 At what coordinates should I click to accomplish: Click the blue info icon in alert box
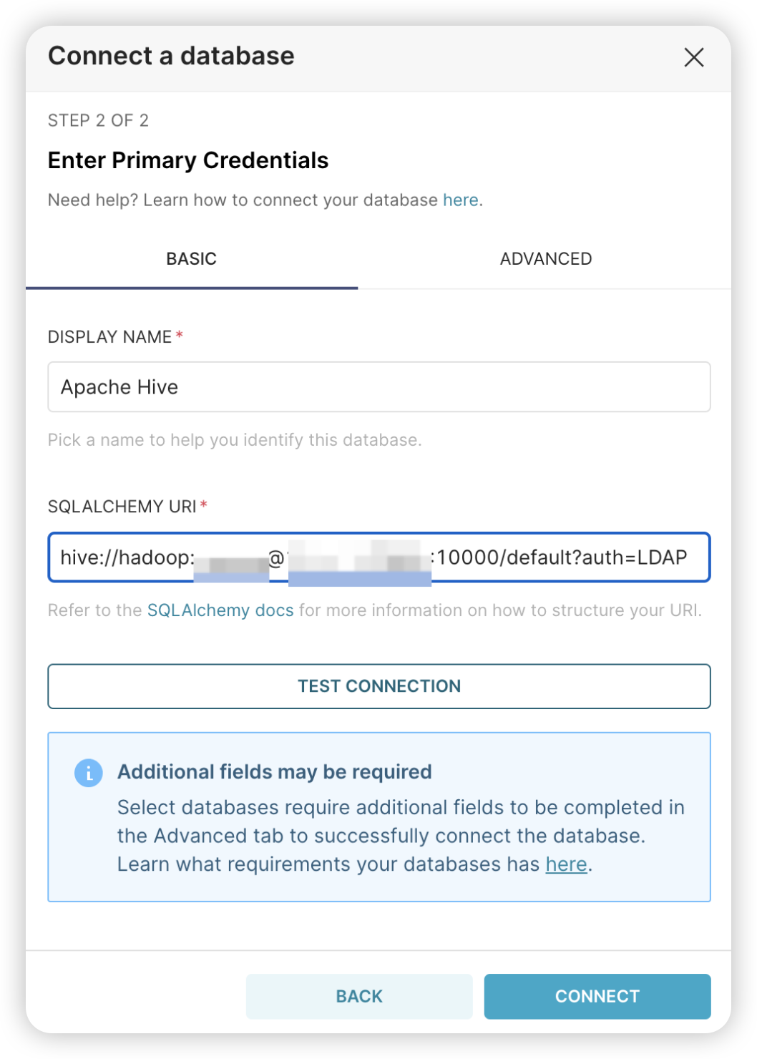[89, 773]
